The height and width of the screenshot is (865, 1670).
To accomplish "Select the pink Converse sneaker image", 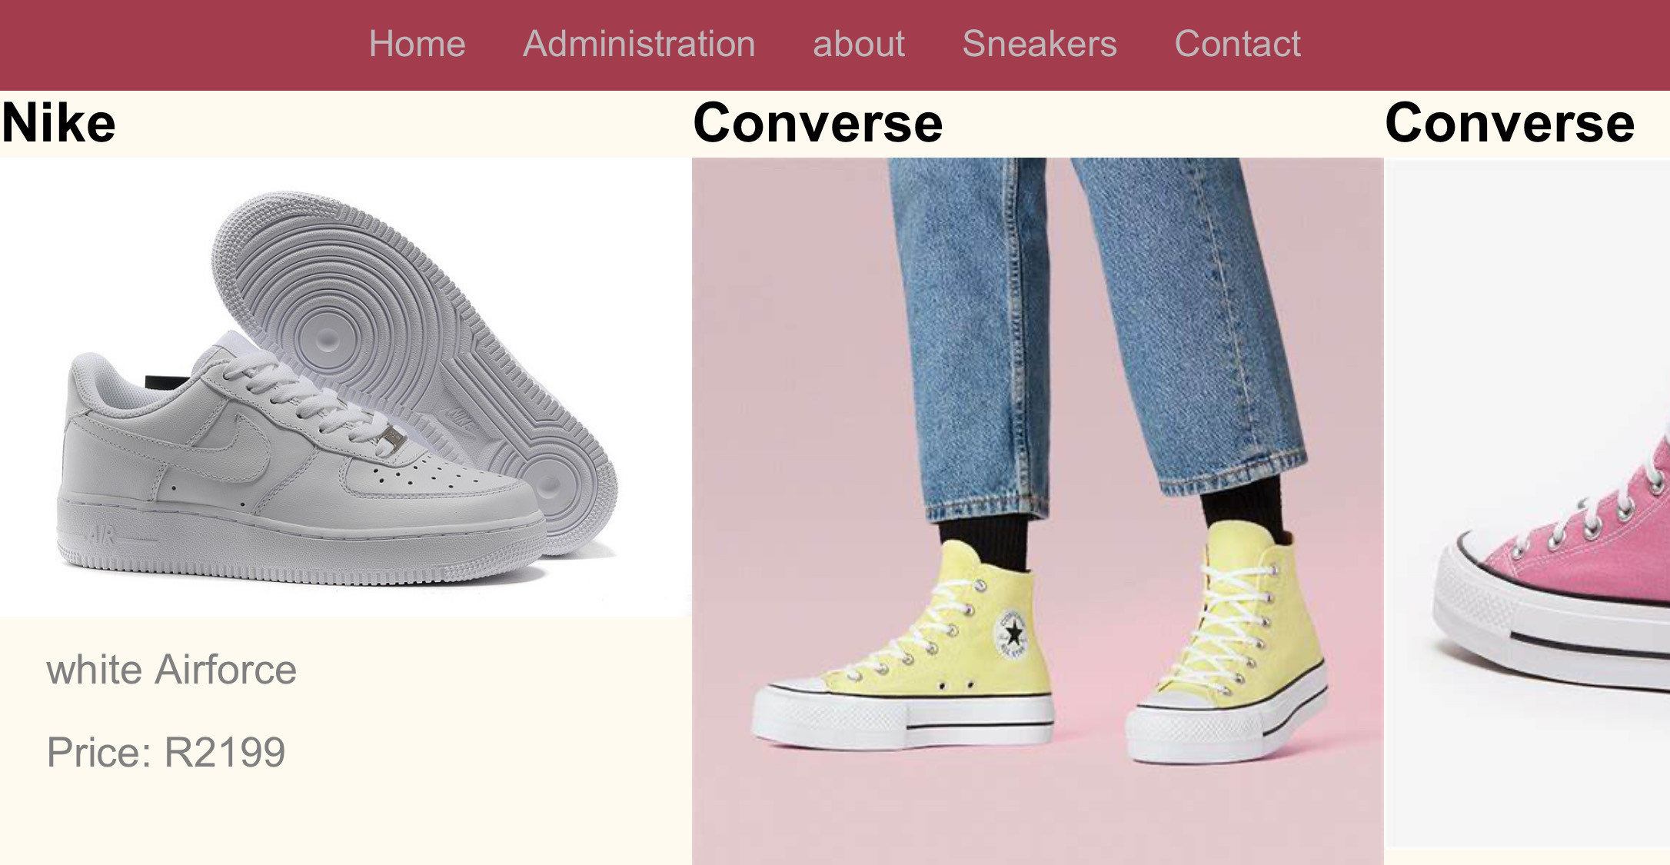I will pyautogui.click(x=1528, y=504).
